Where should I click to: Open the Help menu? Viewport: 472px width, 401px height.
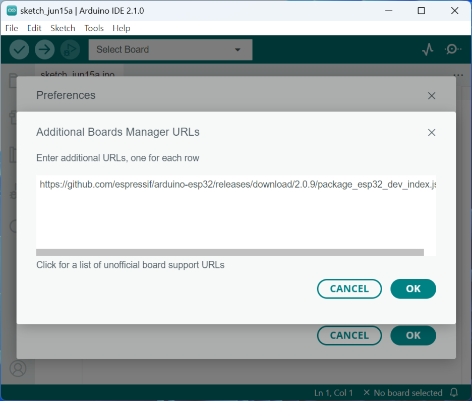pos(122,28)
